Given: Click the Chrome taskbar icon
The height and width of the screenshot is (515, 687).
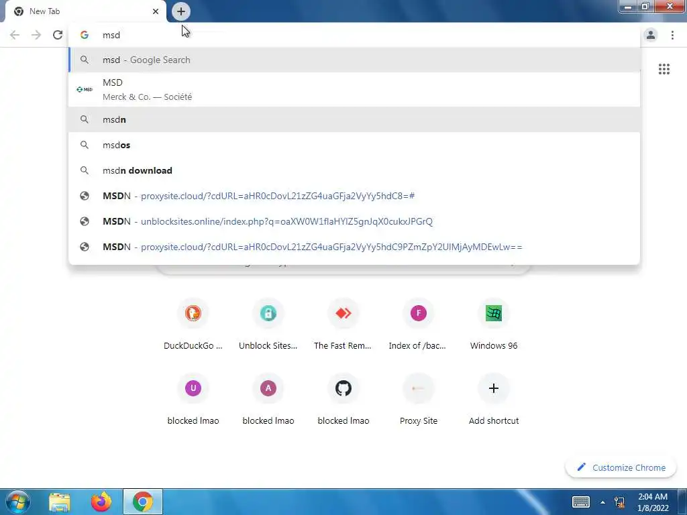Looking at the screenshot, I should [x=143, y=502].
